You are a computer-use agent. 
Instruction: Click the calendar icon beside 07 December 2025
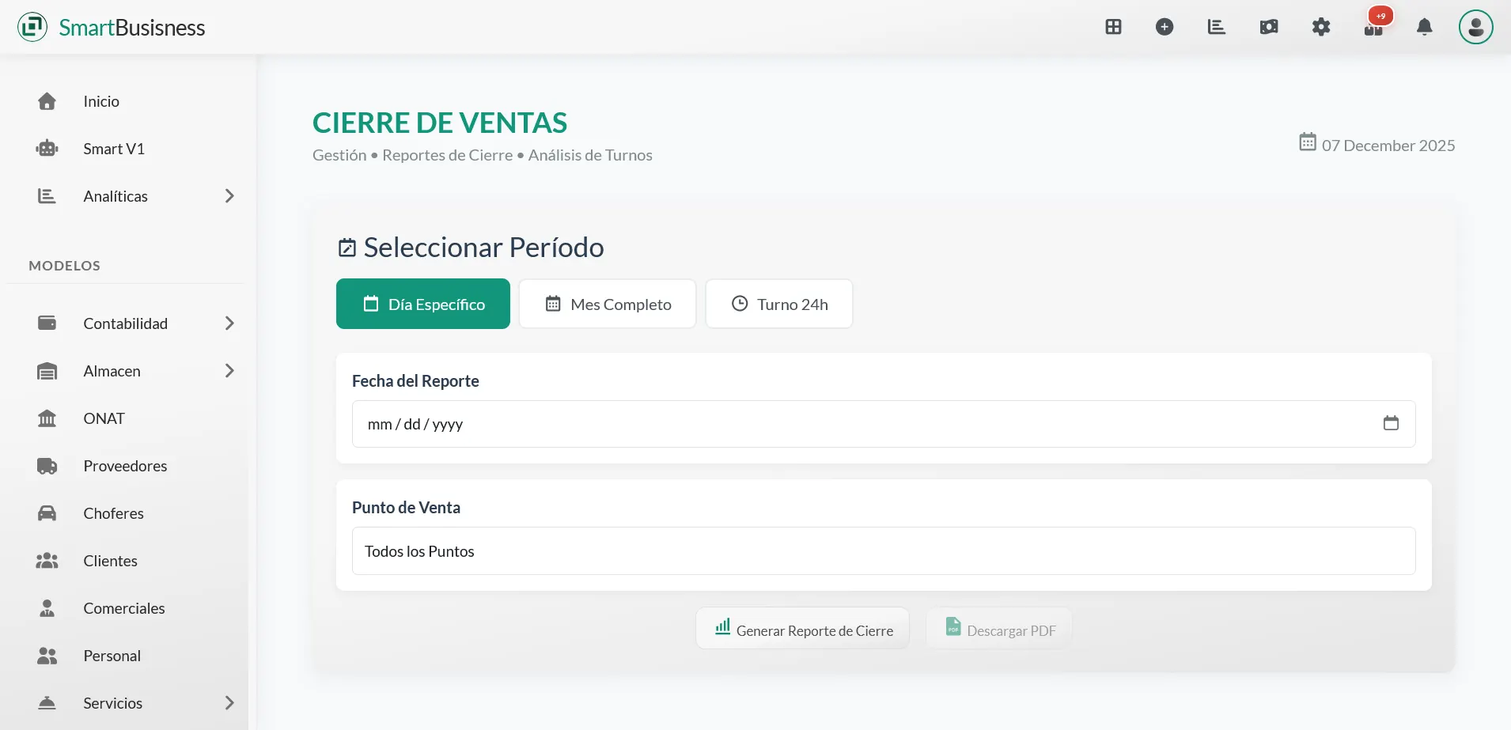point(1308,142)
